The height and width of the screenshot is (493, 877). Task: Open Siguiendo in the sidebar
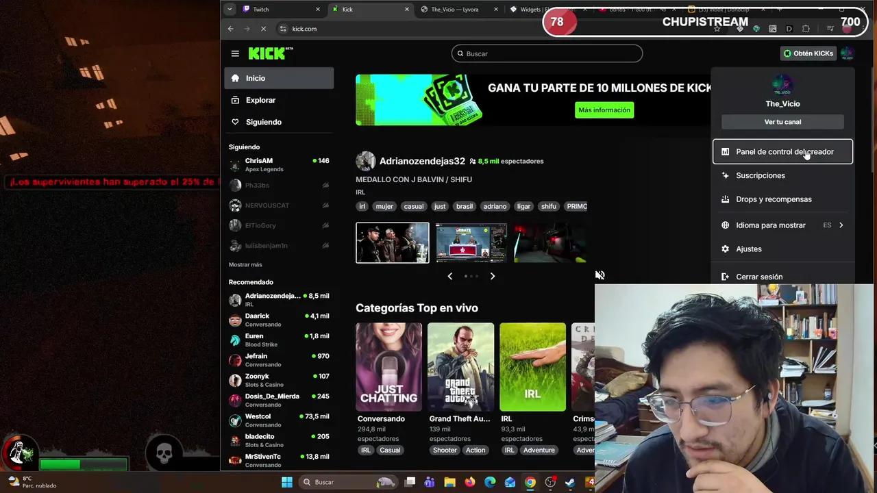pos(279,122)
